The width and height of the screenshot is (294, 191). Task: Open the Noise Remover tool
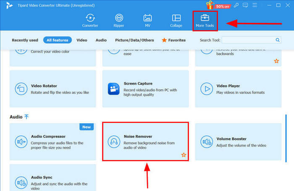[x=145, y=141]
